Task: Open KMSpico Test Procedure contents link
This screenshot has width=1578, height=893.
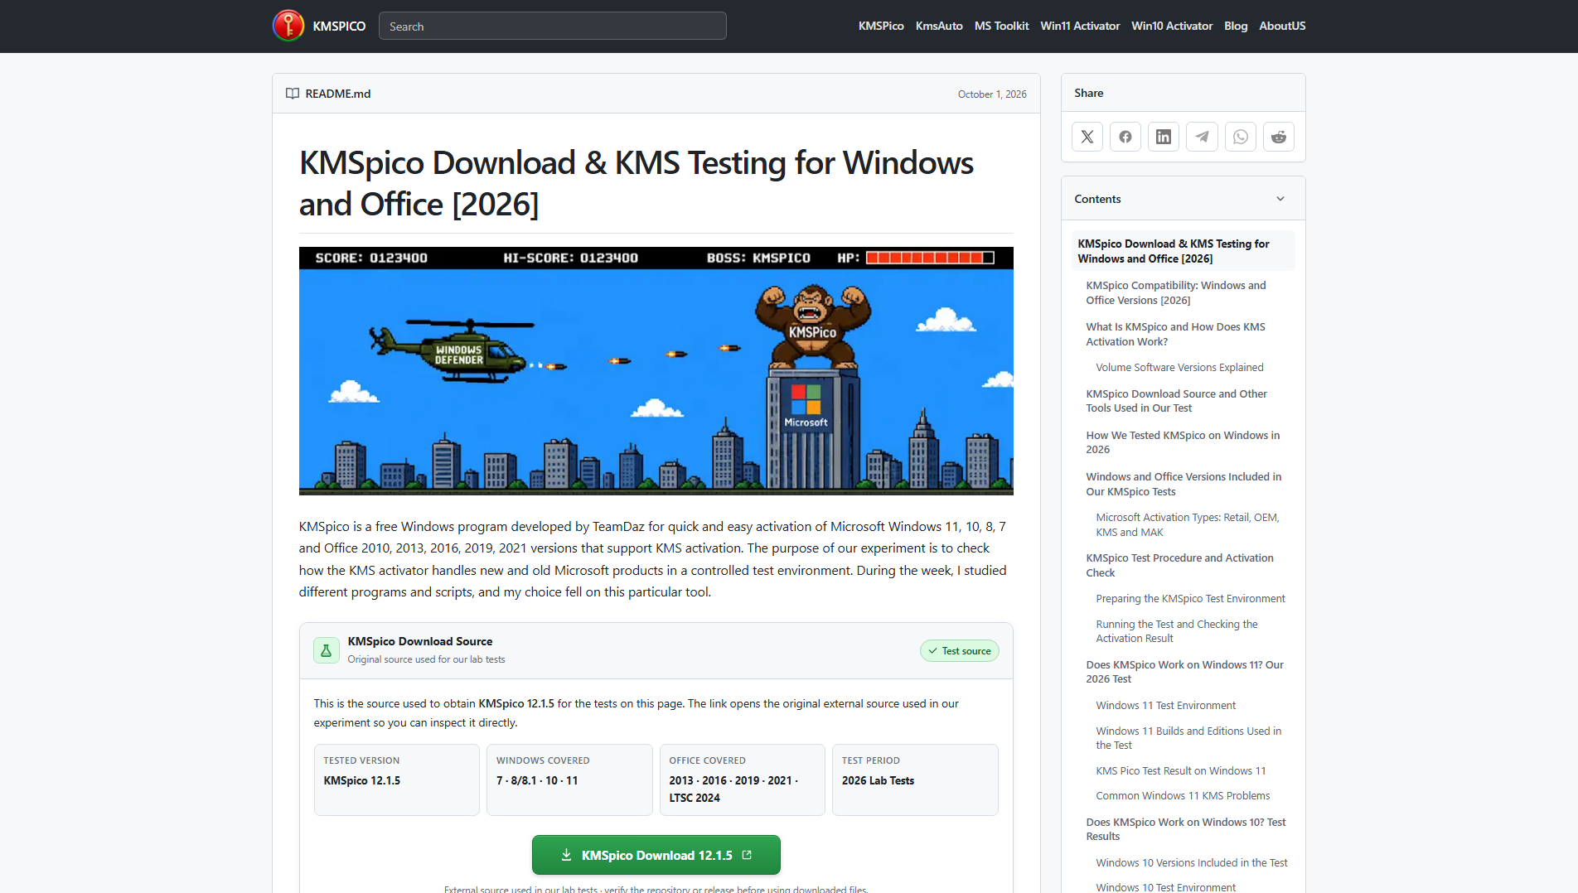Action: pos(1180,565)
